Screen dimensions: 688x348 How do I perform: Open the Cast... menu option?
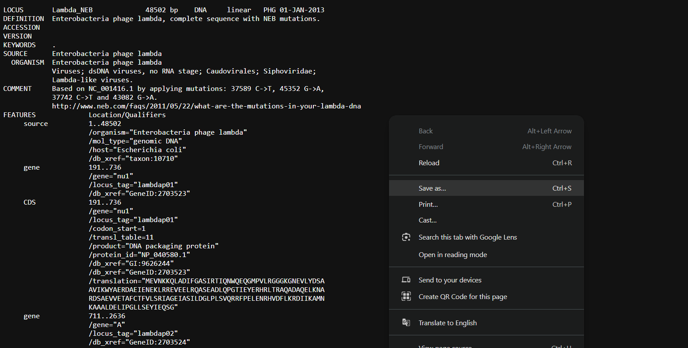427,220
